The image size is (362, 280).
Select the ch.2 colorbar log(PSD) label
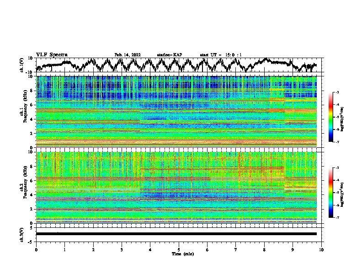pos(342,194)
